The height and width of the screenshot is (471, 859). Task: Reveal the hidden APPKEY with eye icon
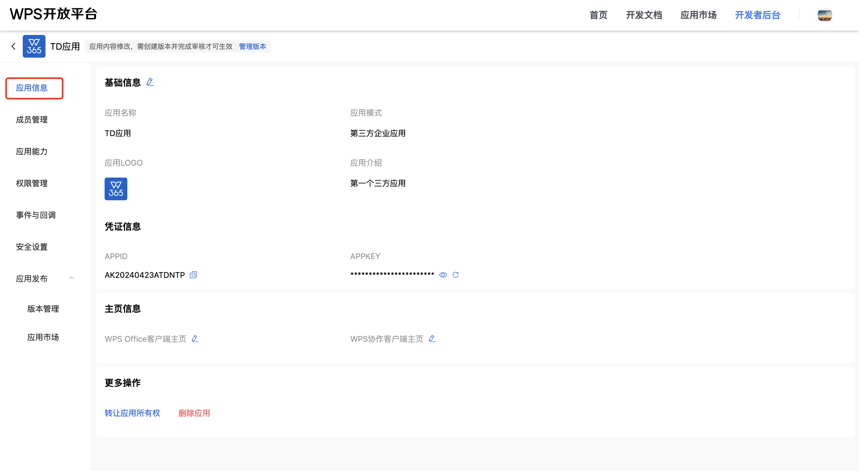443,275
